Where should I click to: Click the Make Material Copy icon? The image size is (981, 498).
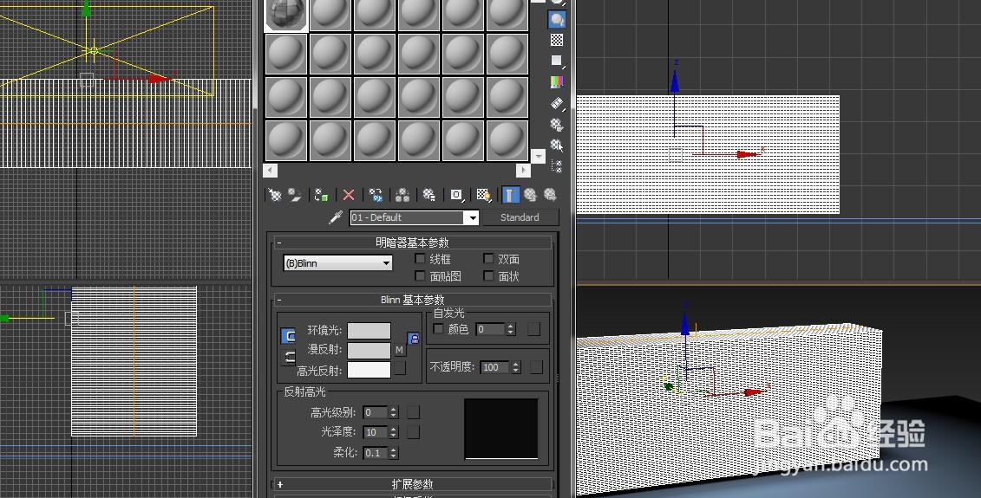pos(376,195)
